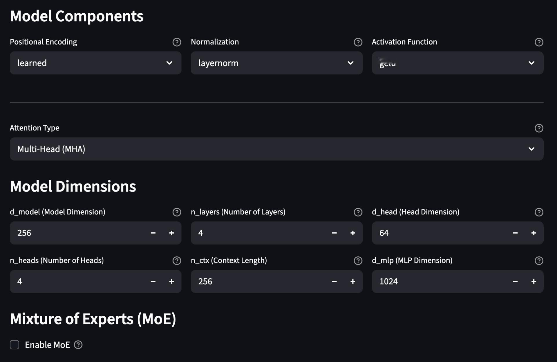The height and width of the screenshot is (362, 557).
Task: Decrease n_heads with minus button
Action: (x=153, y=282)
